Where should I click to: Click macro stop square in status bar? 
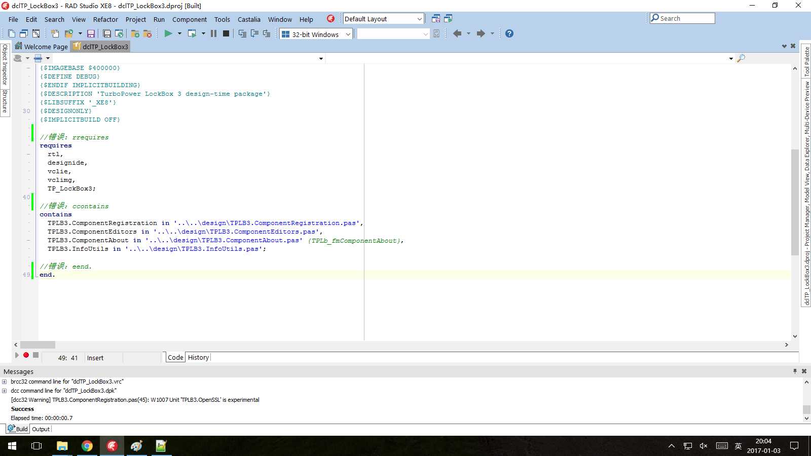click(x=35, y=355)
